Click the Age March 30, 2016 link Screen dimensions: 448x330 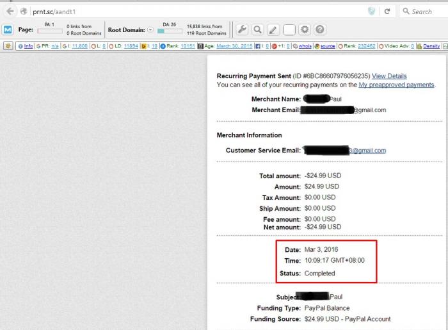pos(234,45)
